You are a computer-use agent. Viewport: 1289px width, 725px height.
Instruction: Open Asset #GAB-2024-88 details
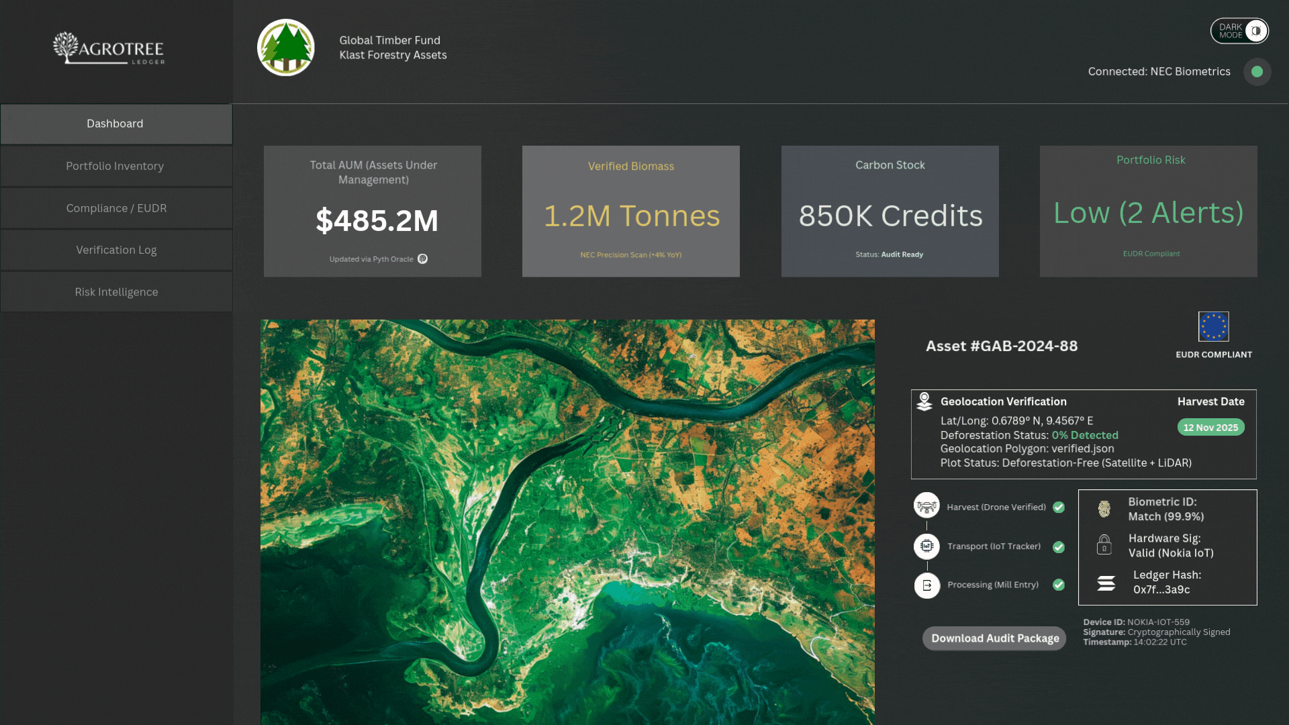1002,346
